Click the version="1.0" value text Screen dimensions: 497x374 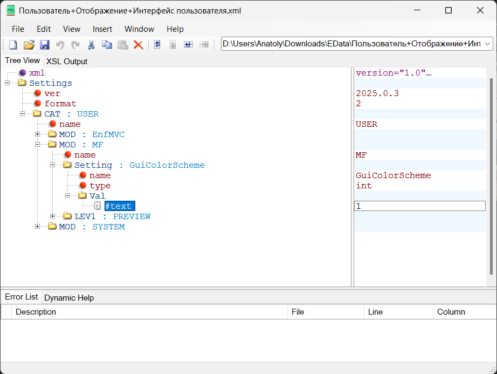pyautogui.click(x=394, y=73)
